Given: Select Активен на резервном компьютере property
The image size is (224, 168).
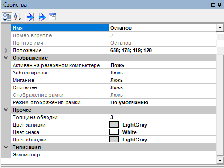Looking at the screenshot, I should [x=60, y=65].
